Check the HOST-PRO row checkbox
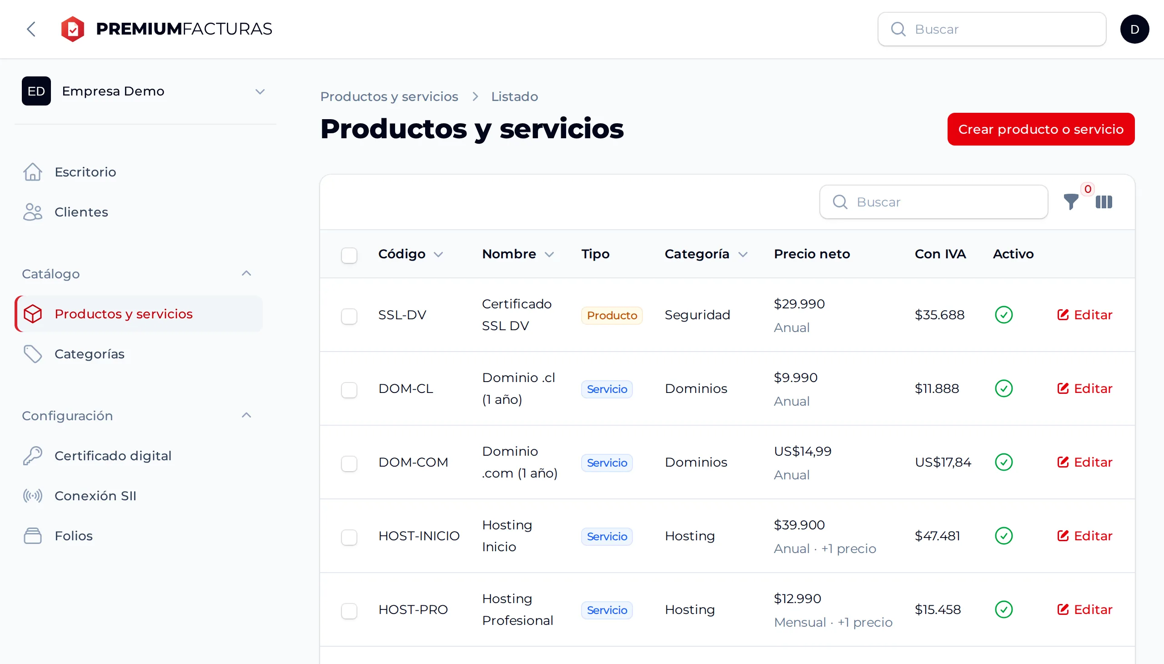 tap(349, 611)
